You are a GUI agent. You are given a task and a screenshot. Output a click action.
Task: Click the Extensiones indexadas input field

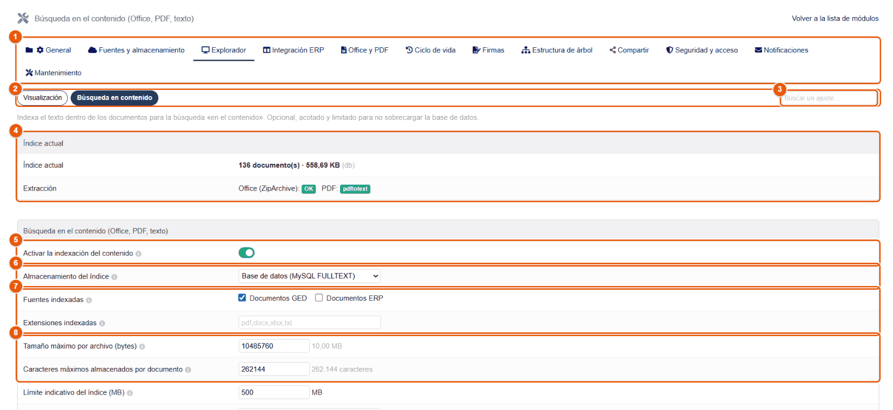coord(309,322)
